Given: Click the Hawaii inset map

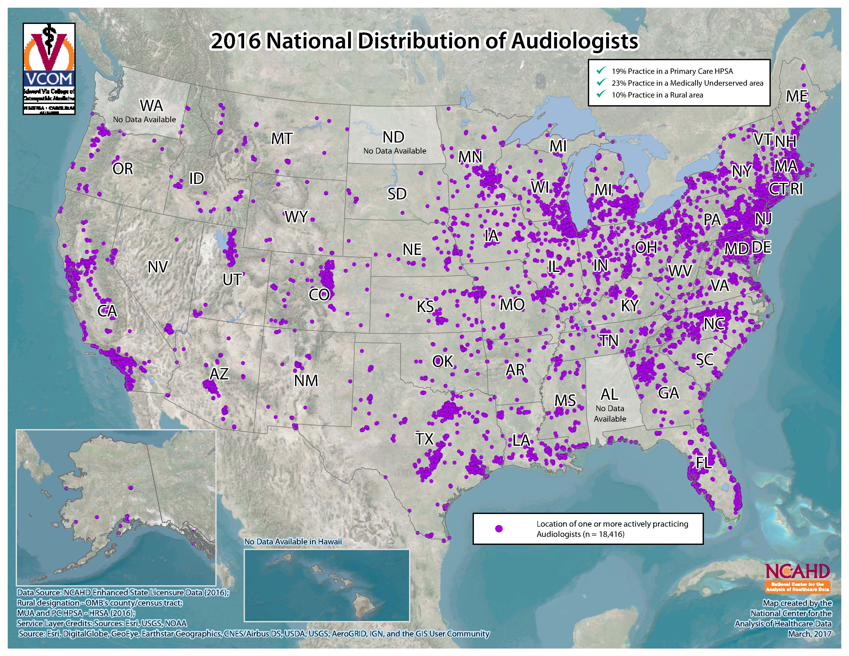Looking at the screenshot, I should (x=326, y=585).
